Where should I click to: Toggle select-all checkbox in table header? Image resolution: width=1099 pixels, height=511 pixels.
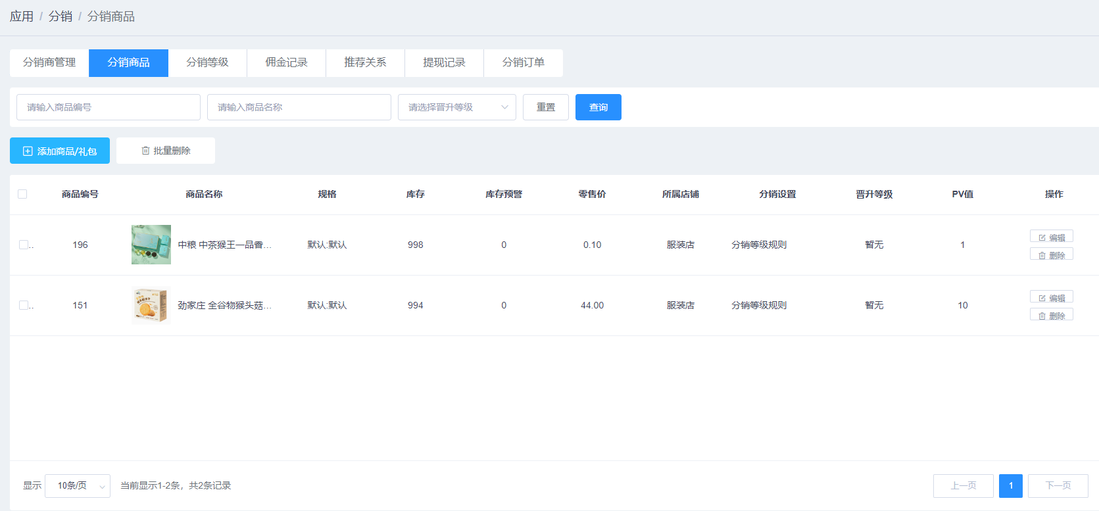pos(22,194)
